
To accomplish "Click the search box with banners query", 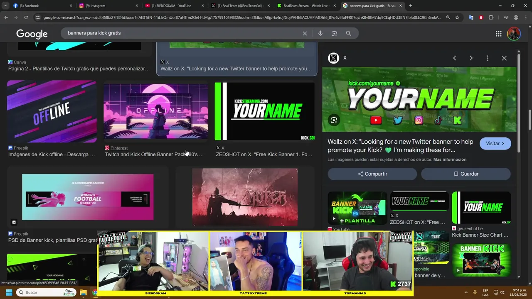I will [x=183, y=33].
